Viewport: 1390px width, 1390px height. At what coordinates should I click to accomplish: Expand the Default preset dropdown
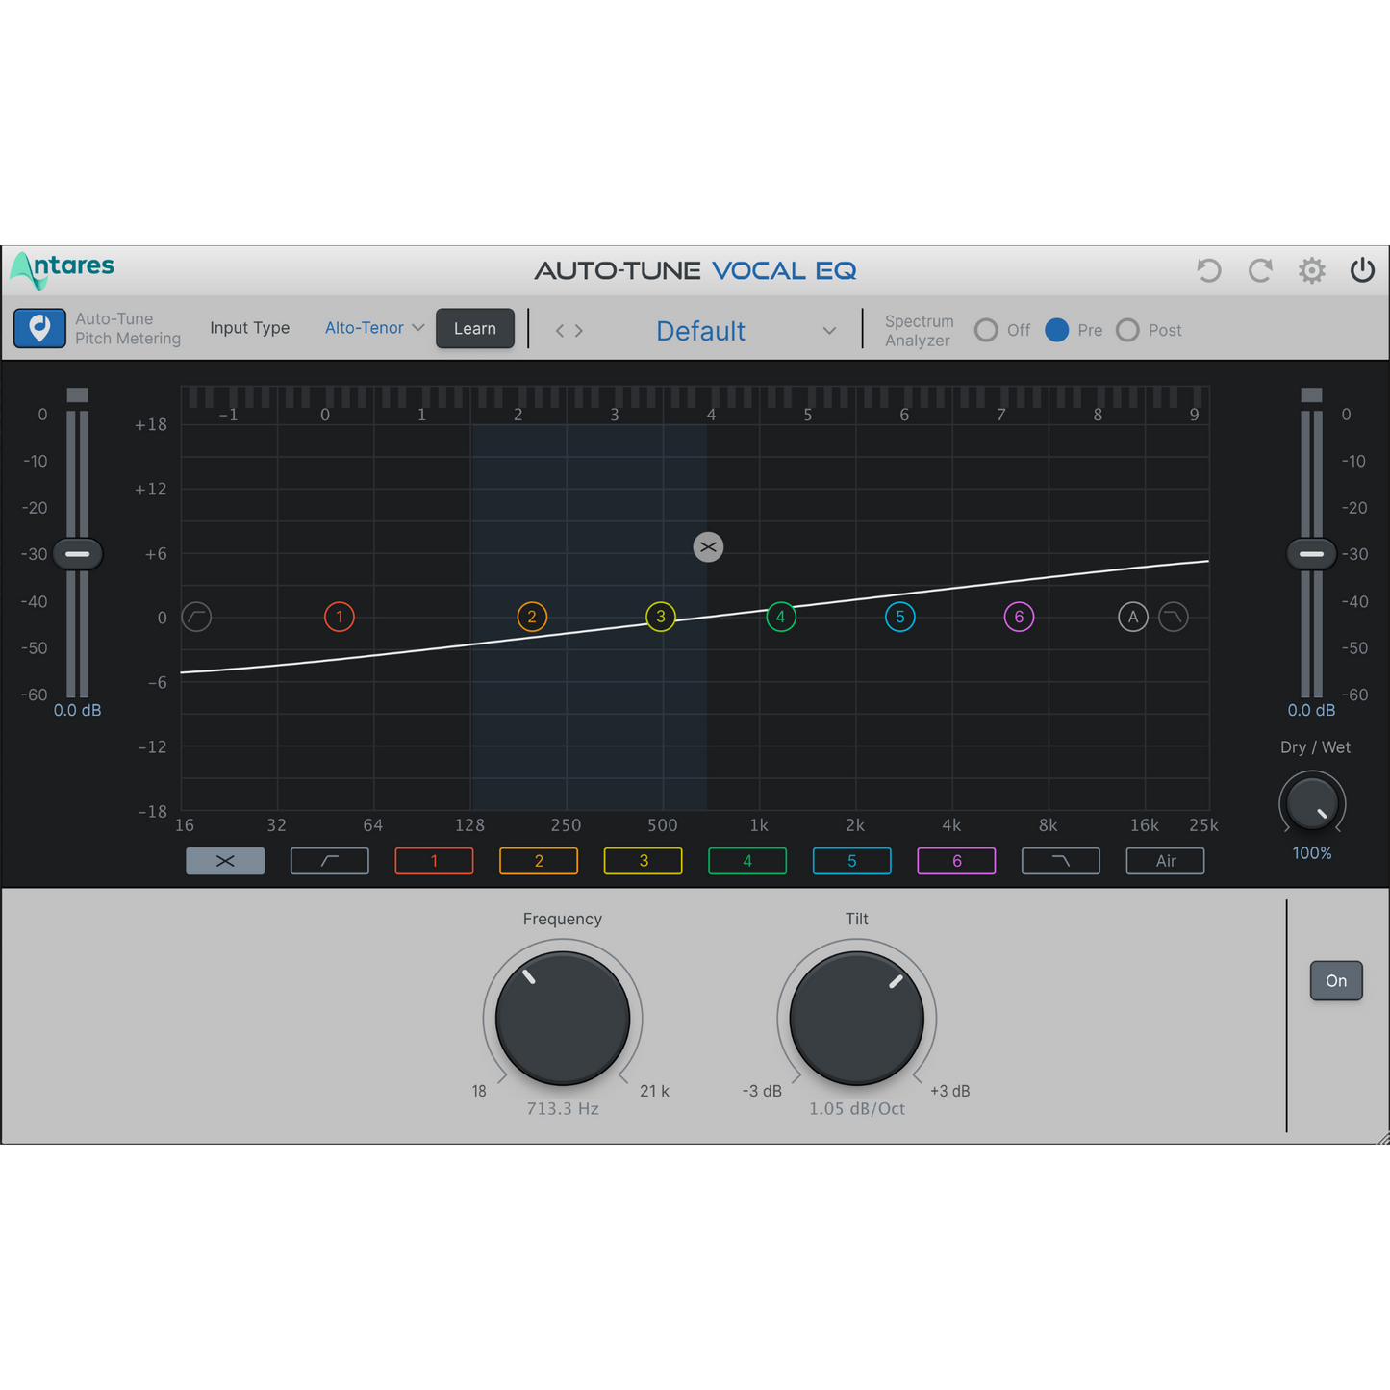(829, 331)
